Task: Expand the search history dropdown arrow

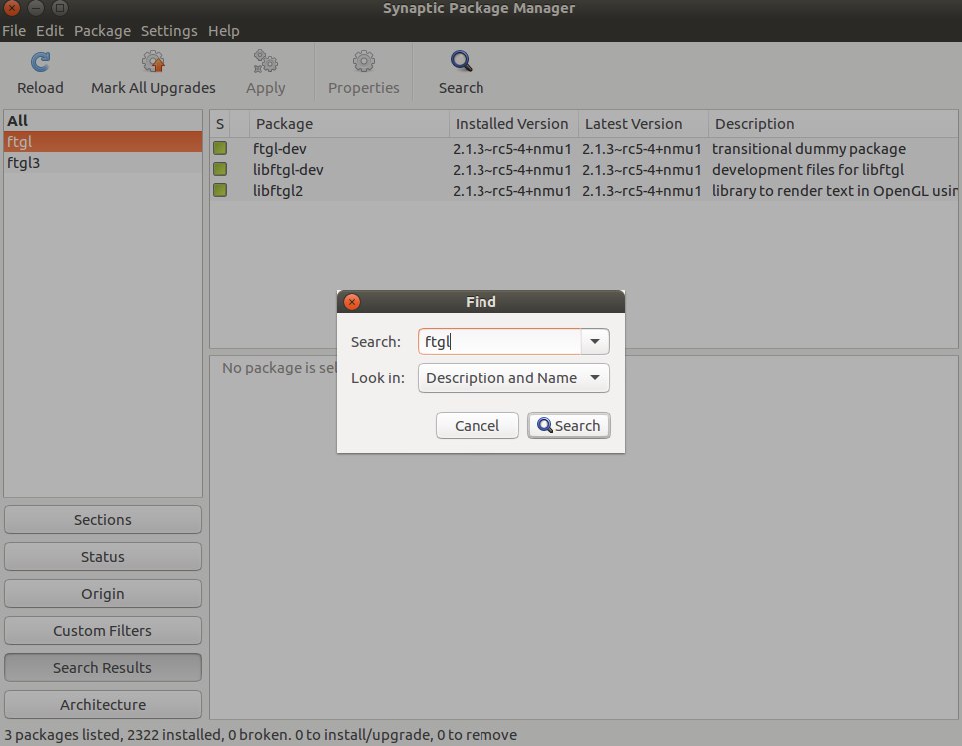Action: click(595, 342)
